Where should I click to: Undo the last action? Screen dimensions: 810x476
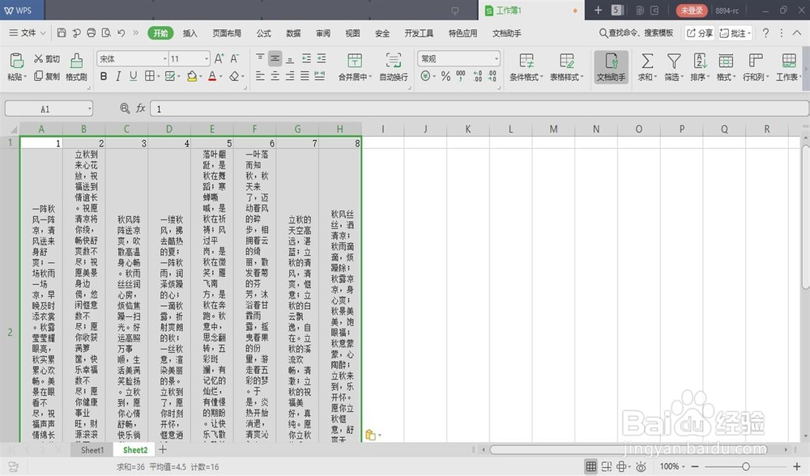[x=121, y=33]
